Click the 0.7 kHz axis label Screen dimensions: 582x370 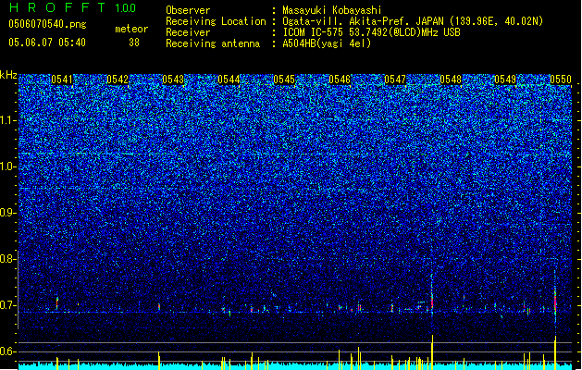7,305
